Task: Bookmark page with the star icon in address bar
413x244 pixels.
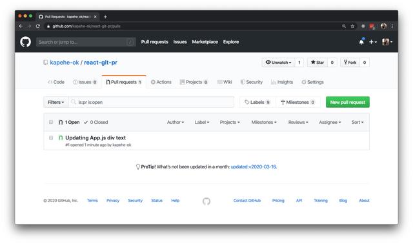Action: [352, 26]
